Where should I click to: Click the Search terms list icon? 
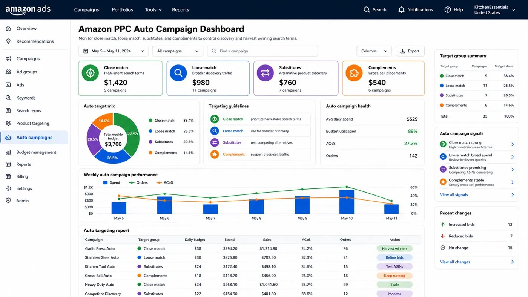point(8,110)
